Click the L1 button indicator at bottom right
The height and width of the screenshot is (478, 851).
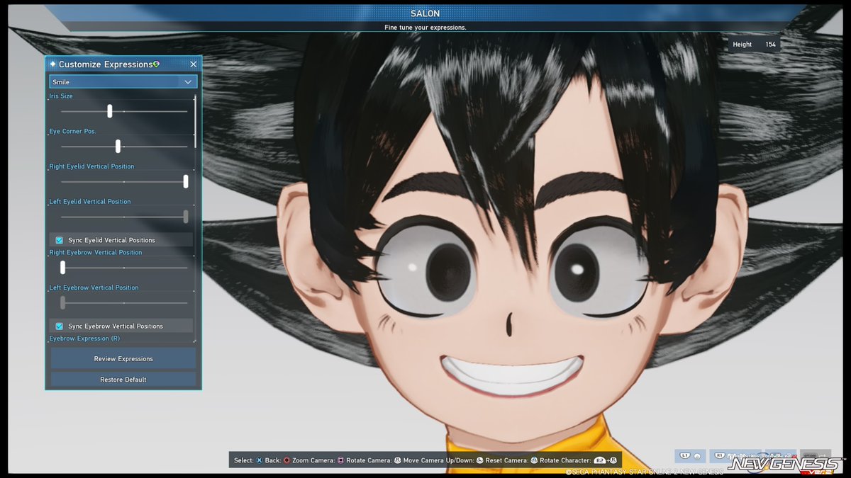click(685, 455)
